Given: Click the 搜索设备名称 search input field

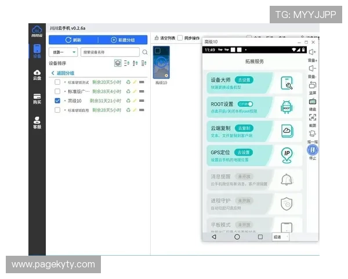Looking at the screenshot, I should (x=110, y=52).
